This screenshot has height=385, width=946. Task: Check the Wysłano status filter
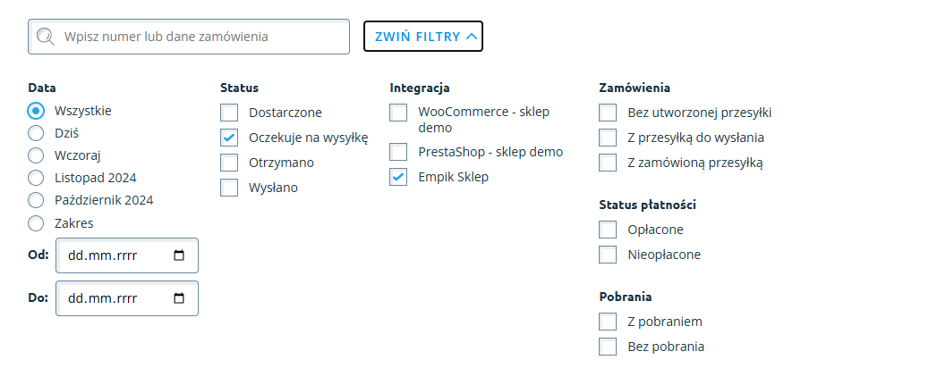tap(230, 188)
